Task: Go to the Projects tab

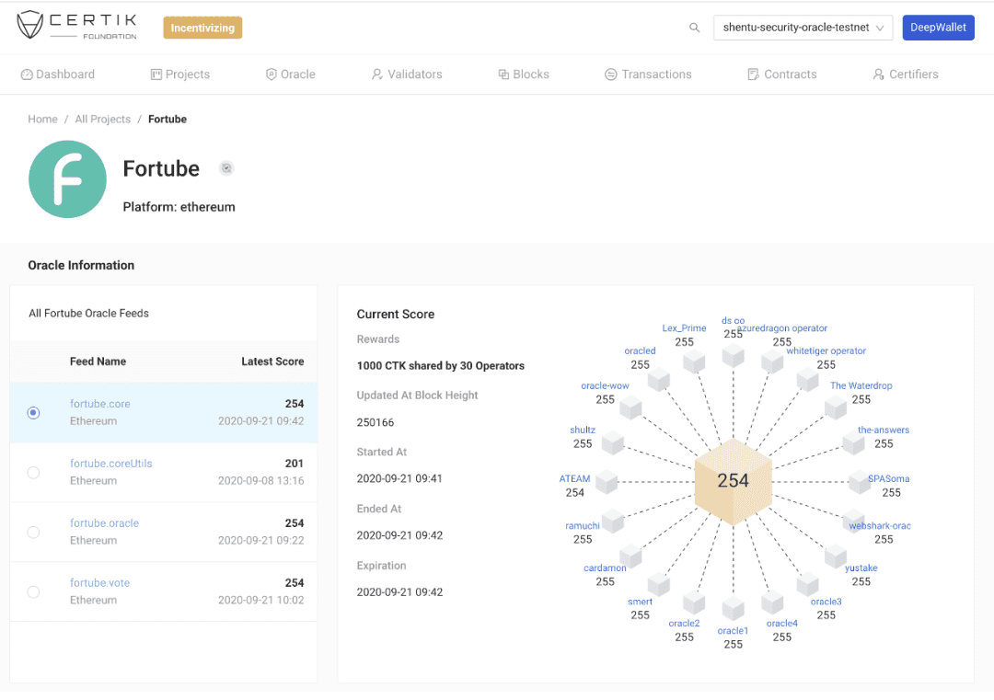Action: tap(180, 75)
